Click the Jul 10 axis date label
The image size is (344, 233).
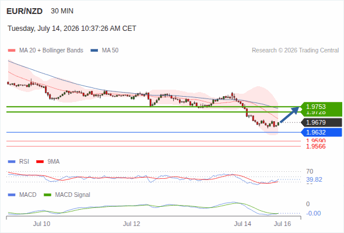(41, 224)
